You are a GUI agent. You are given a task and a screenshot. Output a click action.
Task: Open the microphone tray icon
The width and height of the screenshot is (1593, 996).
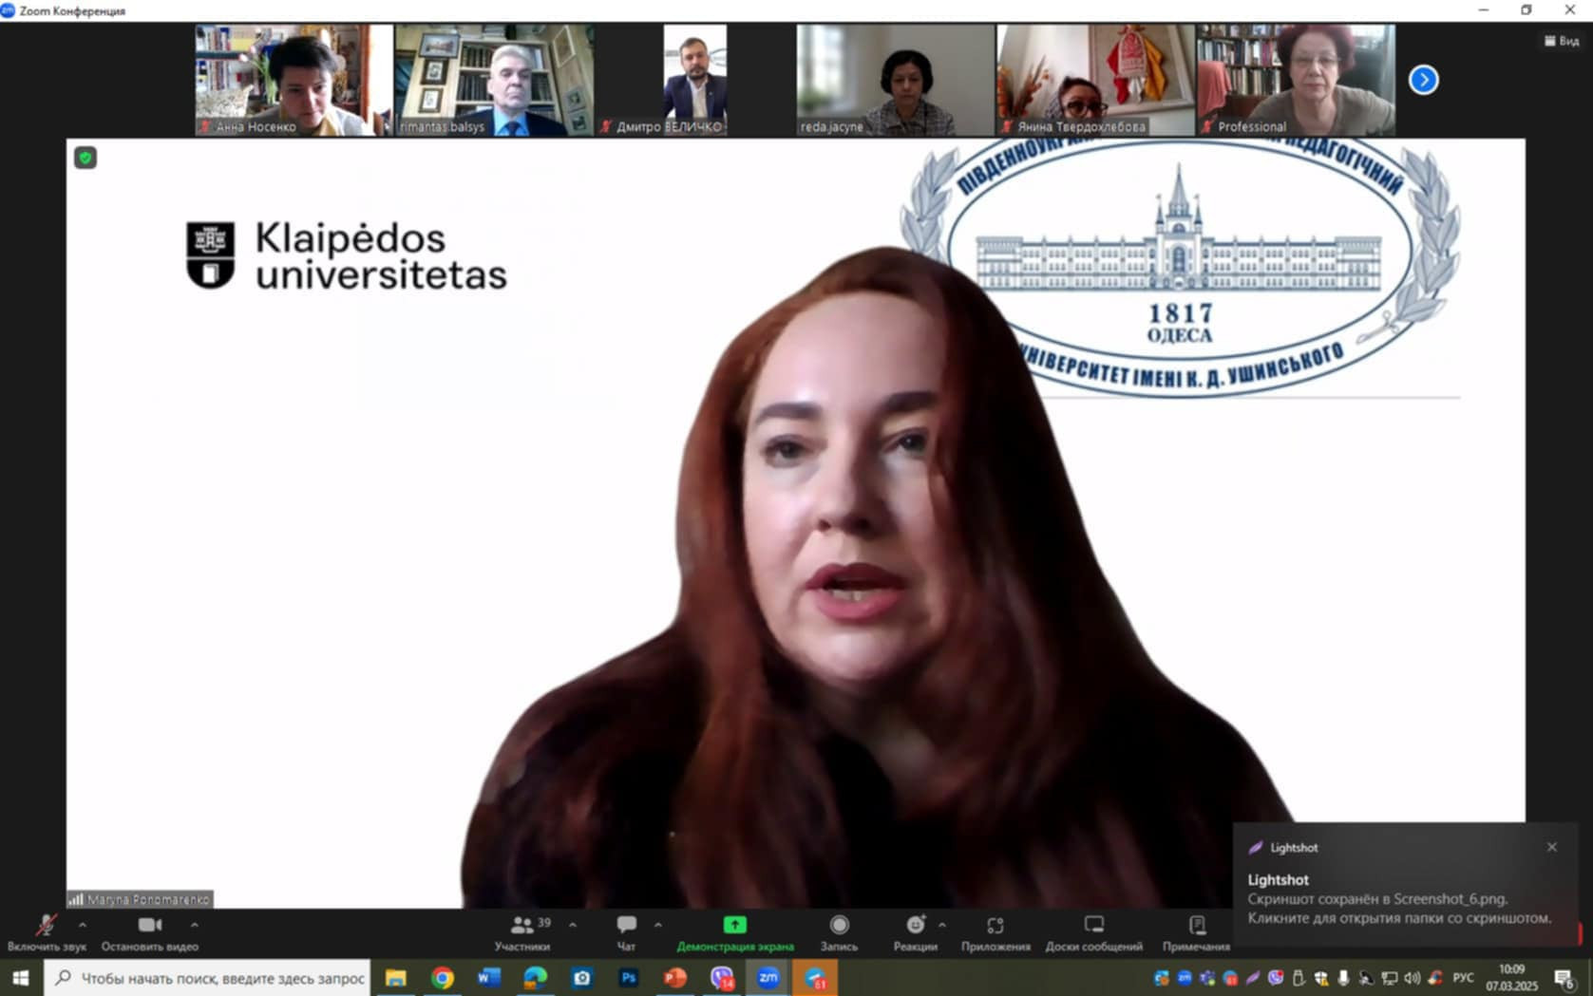point(1343,978)
